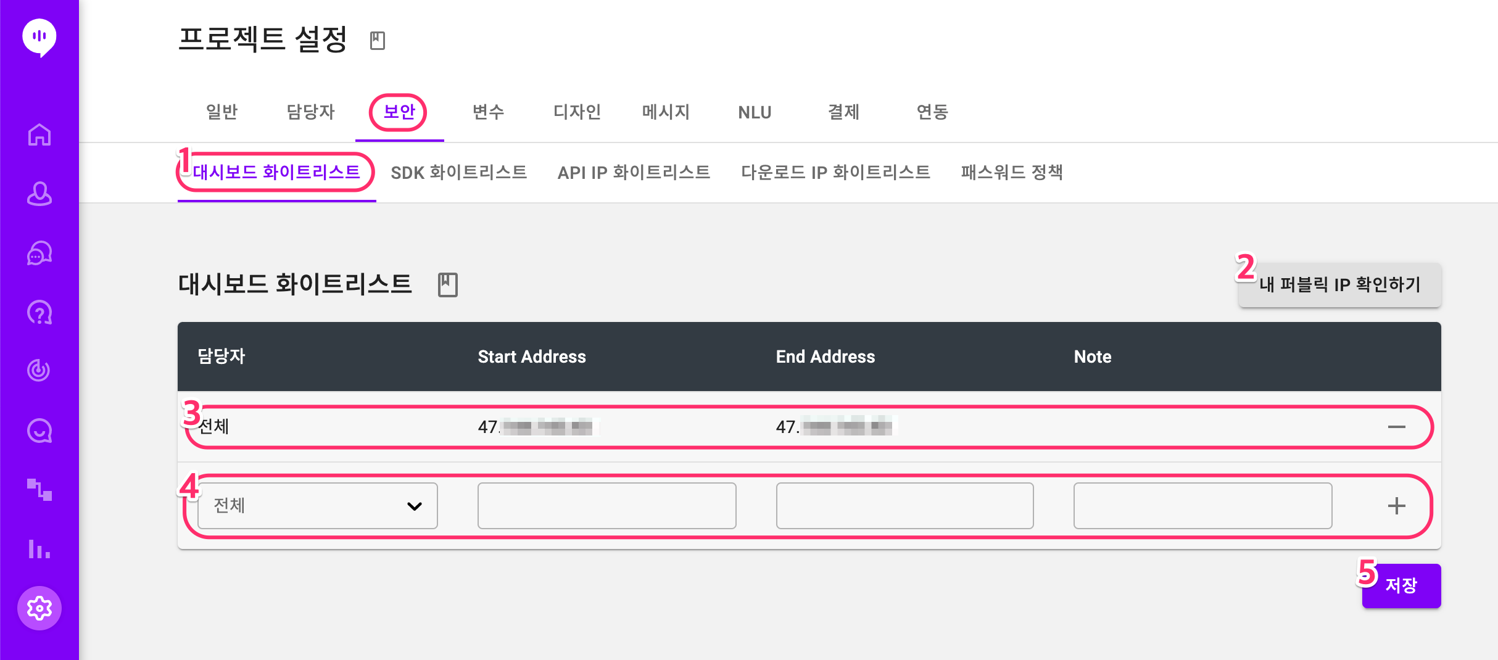Remove the existing whitelist row with the minus icon
The height and width of the screenshot is (660, 1498).
(1397, 427)
